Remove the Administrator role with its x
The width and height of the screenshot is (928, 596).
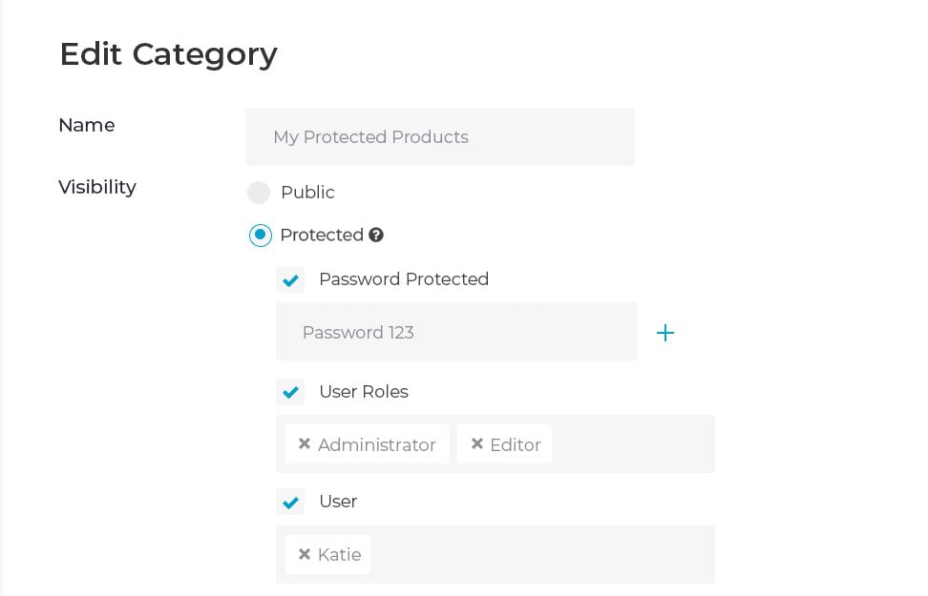305,444
